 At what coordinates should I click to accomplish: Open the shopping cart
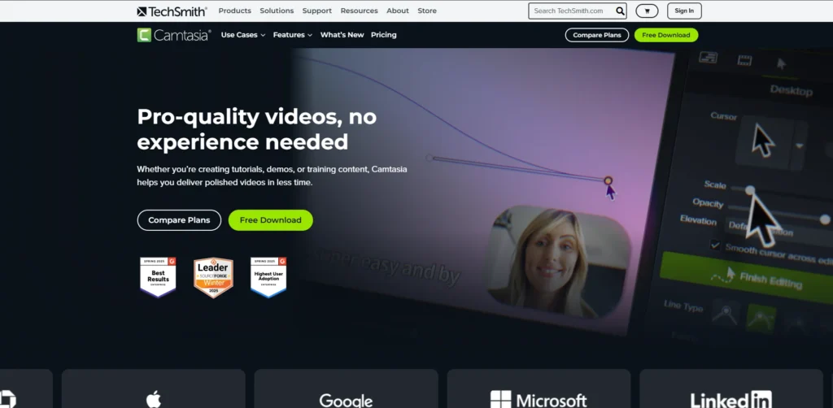[x=647, y=11]
